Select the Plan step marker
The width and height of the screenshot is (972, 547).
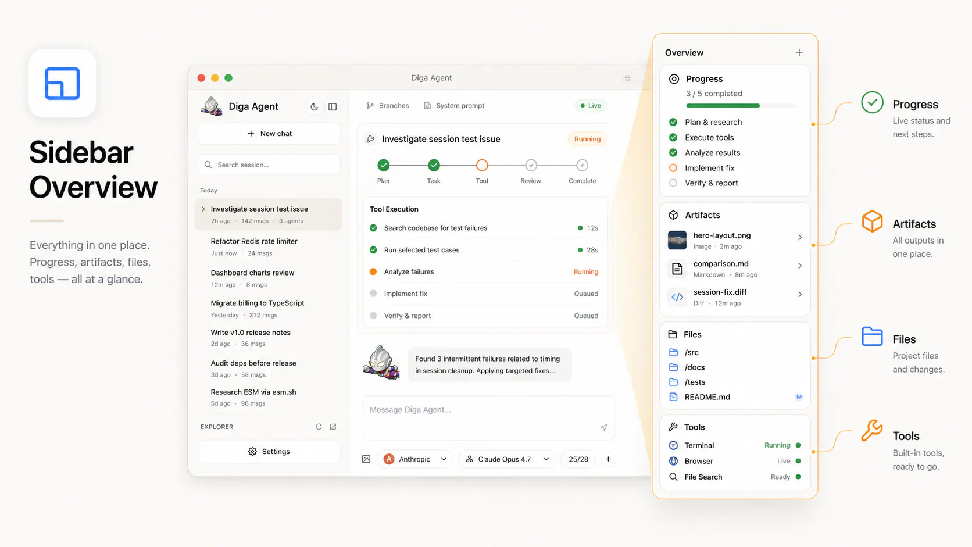coord(384,166)
